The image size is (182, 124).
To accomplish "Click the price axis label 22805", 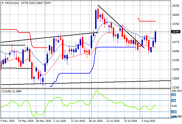I will click(x=176, y=79).
